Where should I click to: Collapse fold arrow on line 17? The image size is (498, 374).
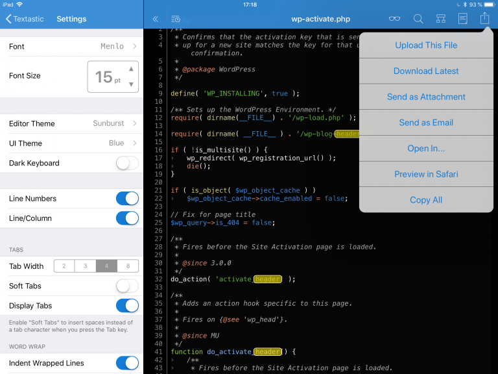172,158
